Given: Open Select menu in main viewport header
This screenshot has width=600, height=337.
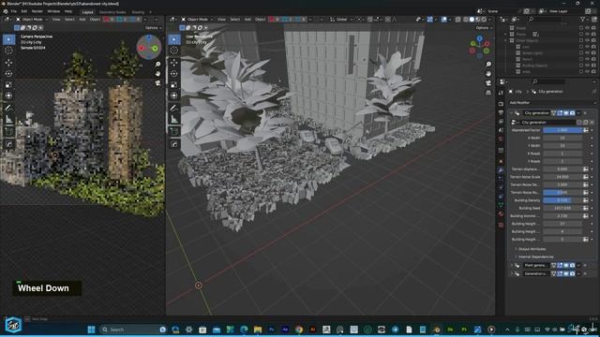Looking at the screenshot, I should coord(234,19).
